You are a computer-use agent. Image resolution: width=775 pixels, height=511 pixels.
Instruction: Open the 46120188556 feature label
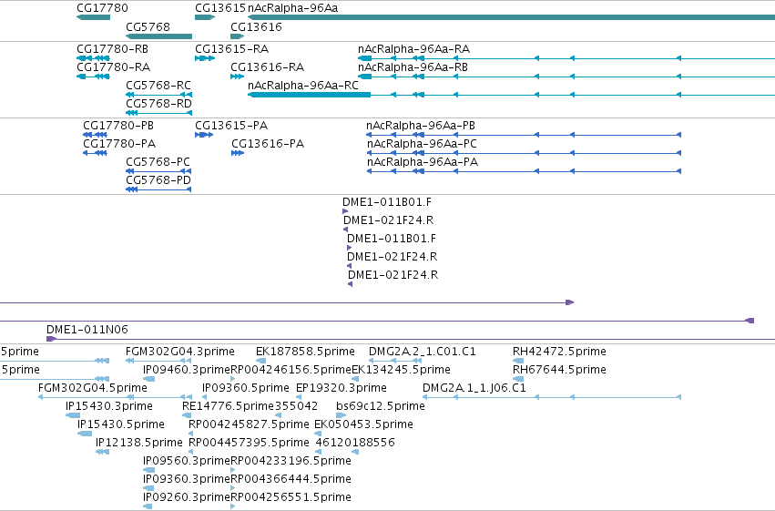(355, 443)
